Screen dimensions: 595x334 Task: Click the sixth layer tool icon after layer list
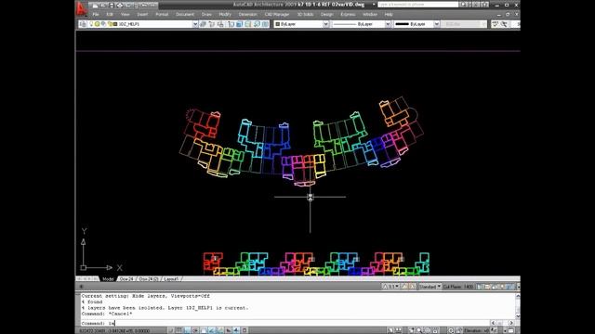click(x=248, y=24)
